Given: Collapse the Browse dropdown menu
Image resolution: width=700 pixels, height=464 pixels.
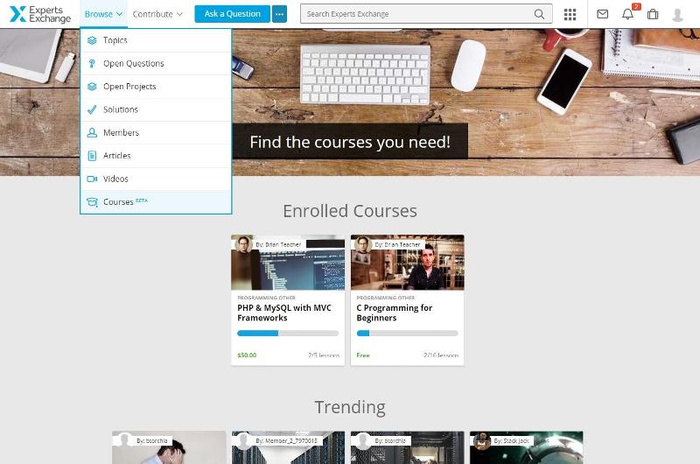Looking at the screenshot, I should (103, 14).
